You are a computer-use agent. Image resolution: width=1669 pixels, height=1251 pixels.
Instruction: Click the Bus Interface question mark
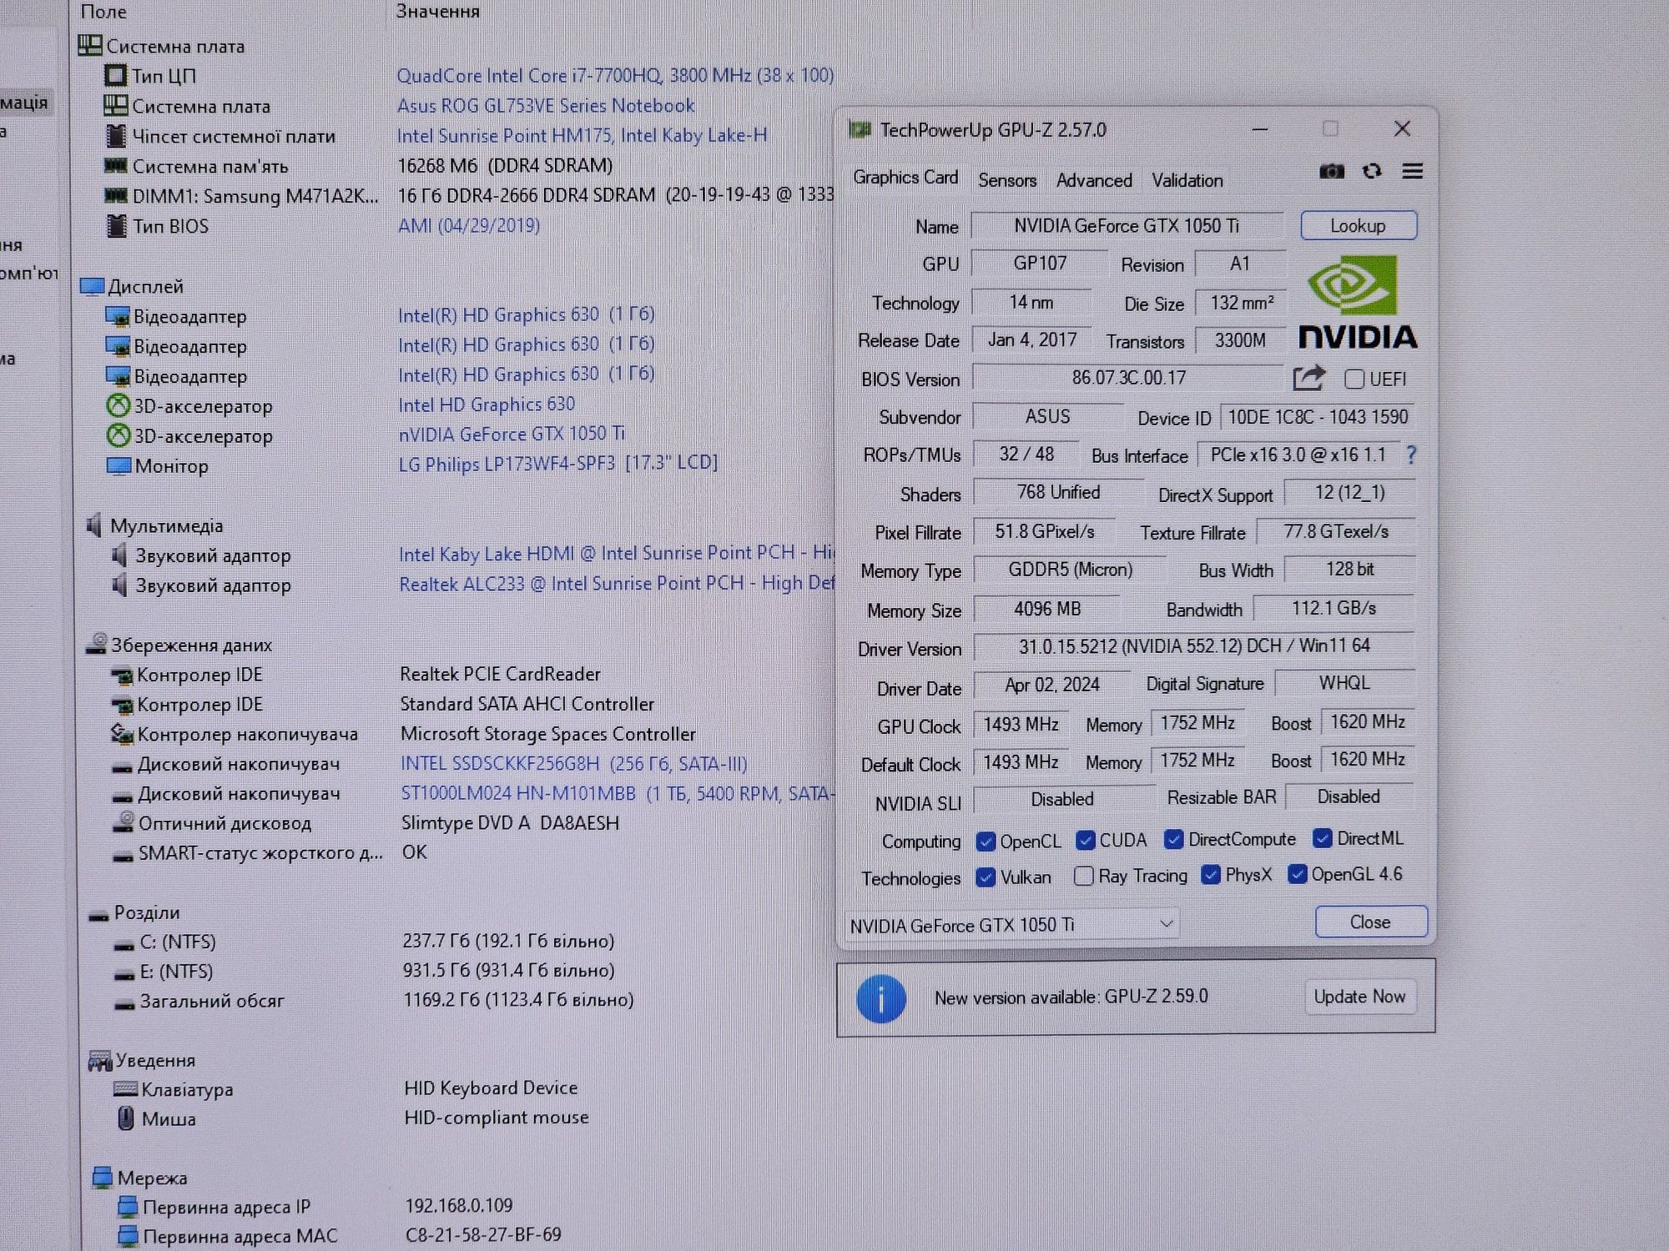(1411, 455)
